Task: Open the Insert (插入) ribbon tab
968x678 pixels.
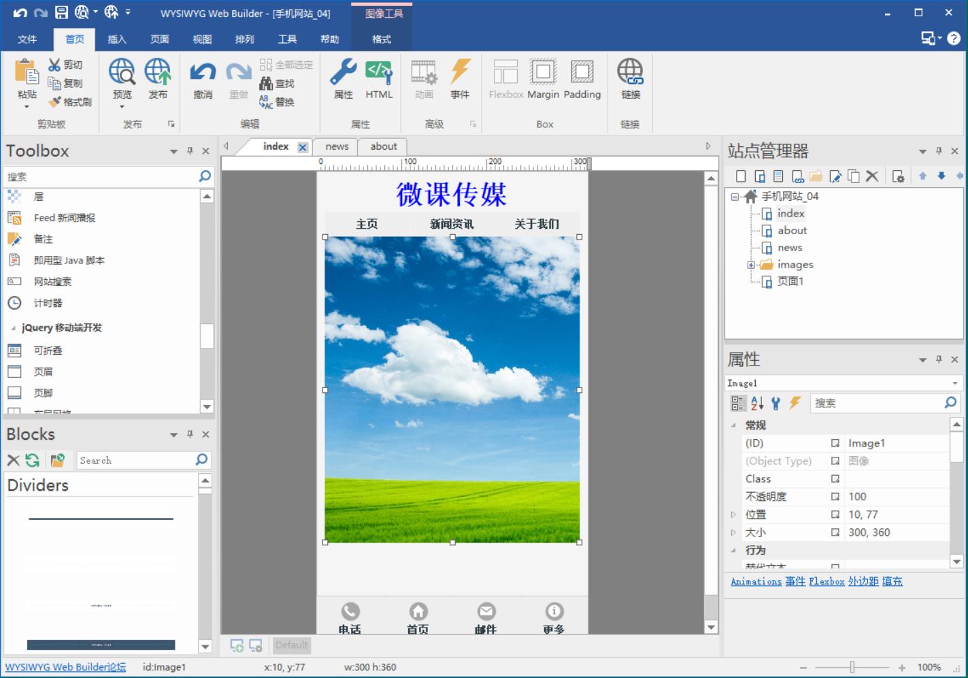Action: [x=117, y=39]
